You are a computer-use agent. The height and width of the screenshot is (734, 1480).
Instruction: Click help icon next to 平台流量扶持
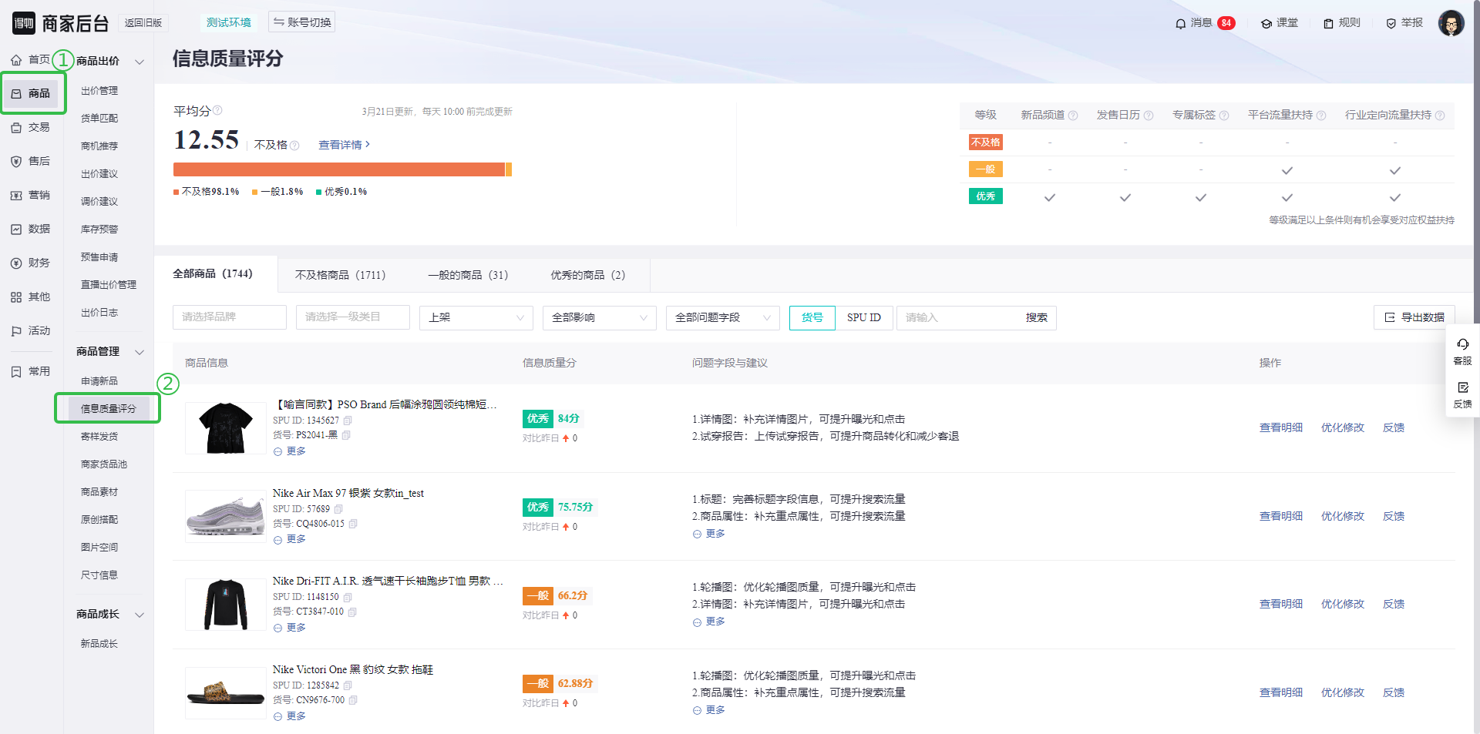1321,116
